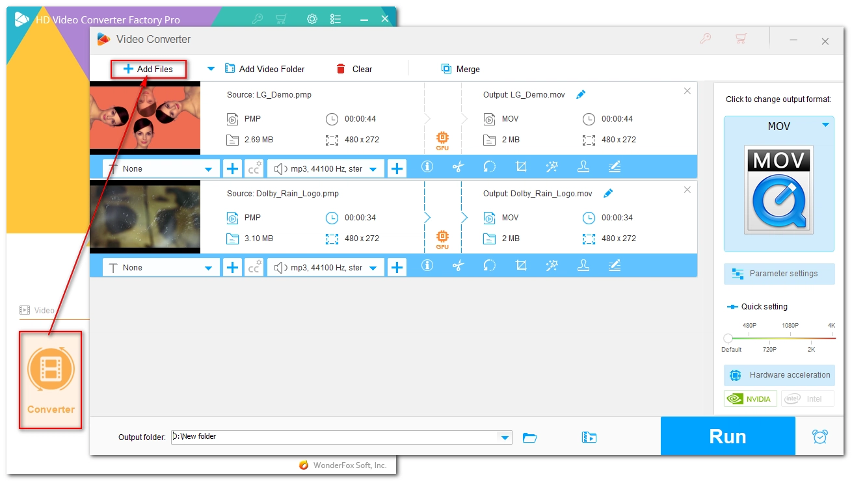Open settings gear in HD Video Converter Factory Pro window
Screen dimensions: 852x481
(x=312, y=19)
